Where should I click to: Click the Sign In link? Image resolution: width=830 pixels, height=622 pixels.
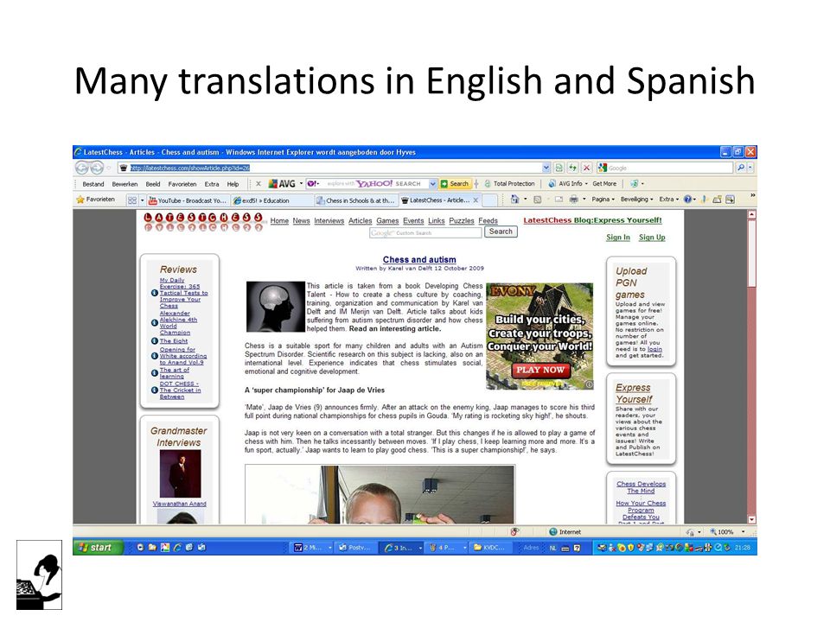pos(618,238)
